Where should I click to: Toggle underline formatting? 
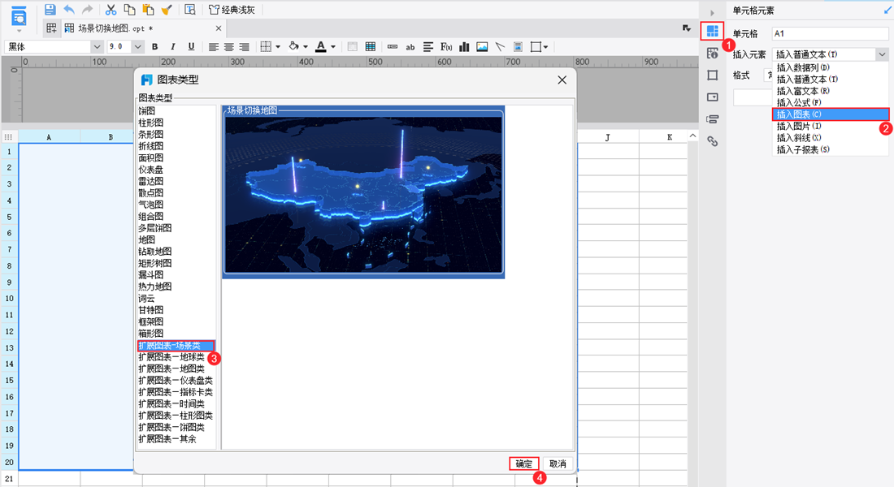pyautogui.click(x=191, y=47)
